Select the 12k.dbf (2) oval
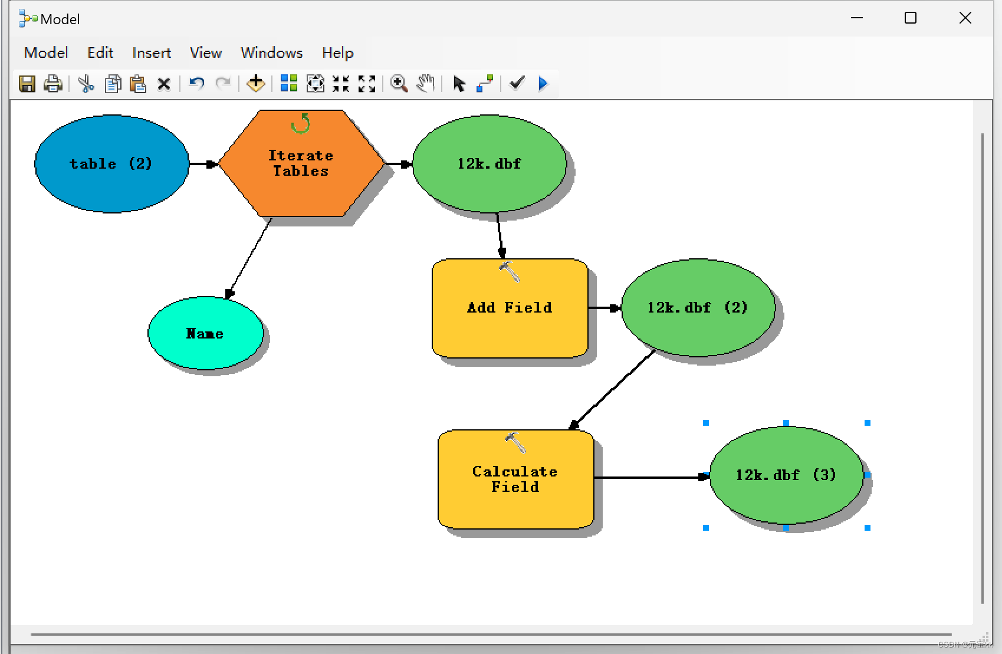 click(x=698, y=307)
